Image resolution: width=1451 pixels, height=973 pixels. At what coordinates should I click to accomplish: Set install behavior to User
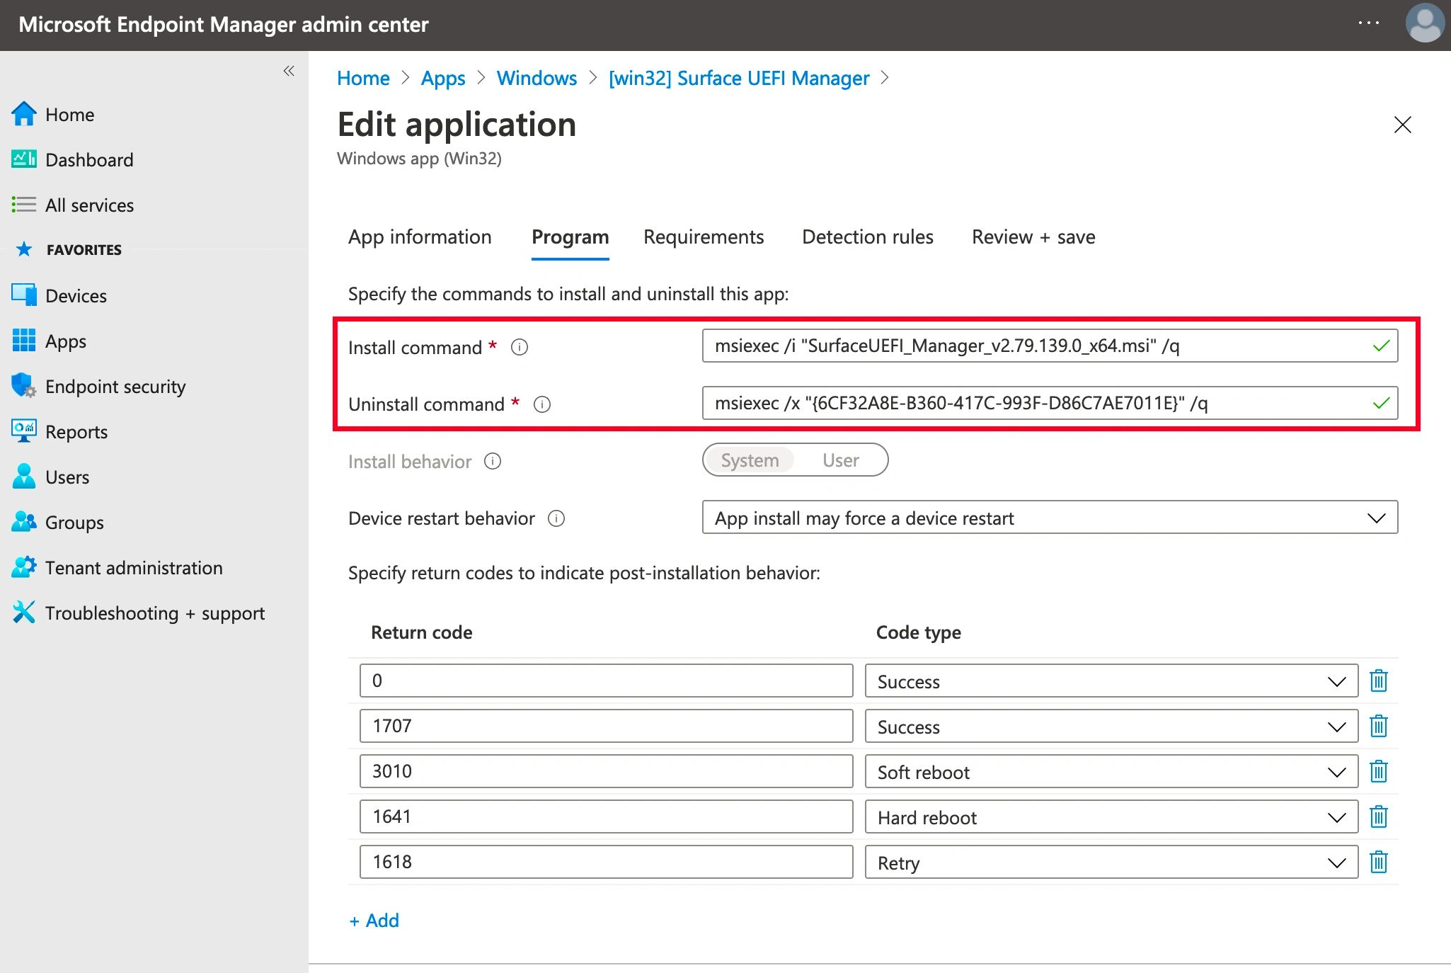tap(840, 460)
